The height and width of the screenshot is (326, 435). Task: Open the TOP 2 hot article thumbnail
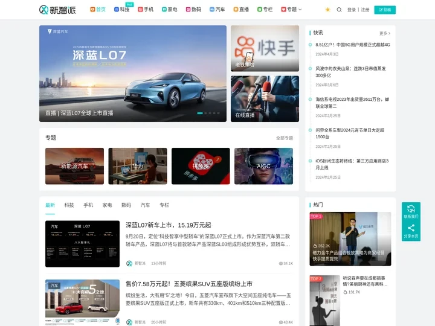click(324, 301)
